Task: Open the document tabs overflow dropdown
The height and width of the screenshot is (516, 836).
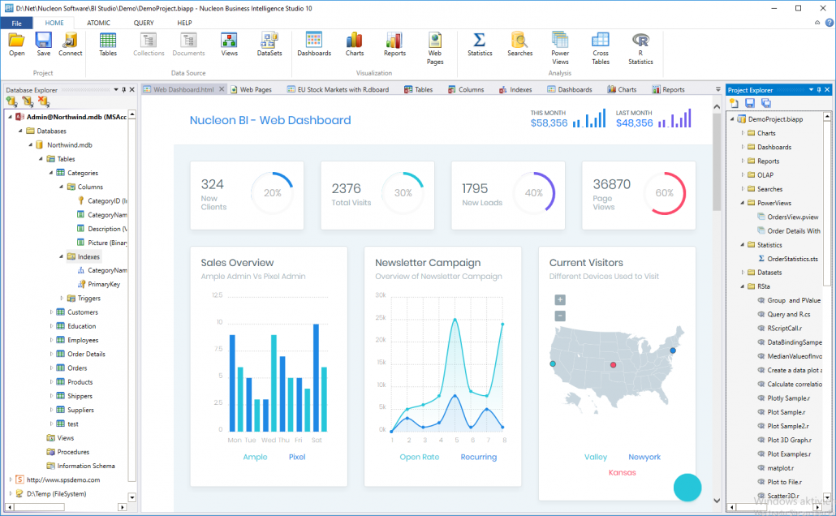Action: (717, 89)
